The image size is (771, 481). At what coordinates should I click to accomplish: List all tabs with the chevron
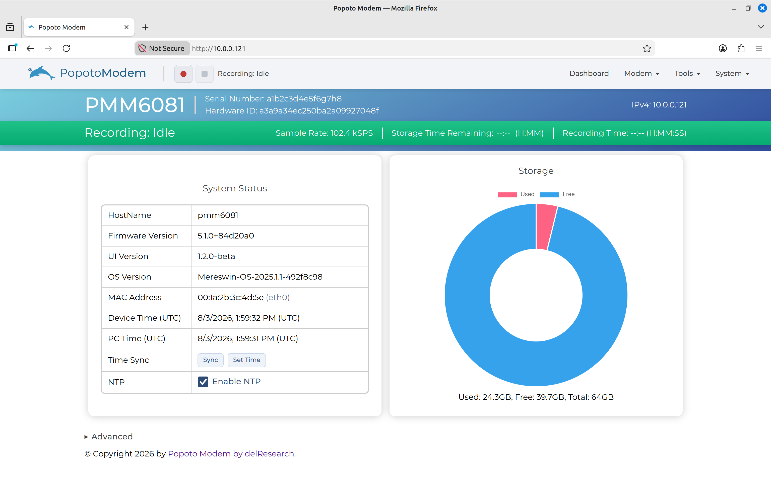pos(761,27)
